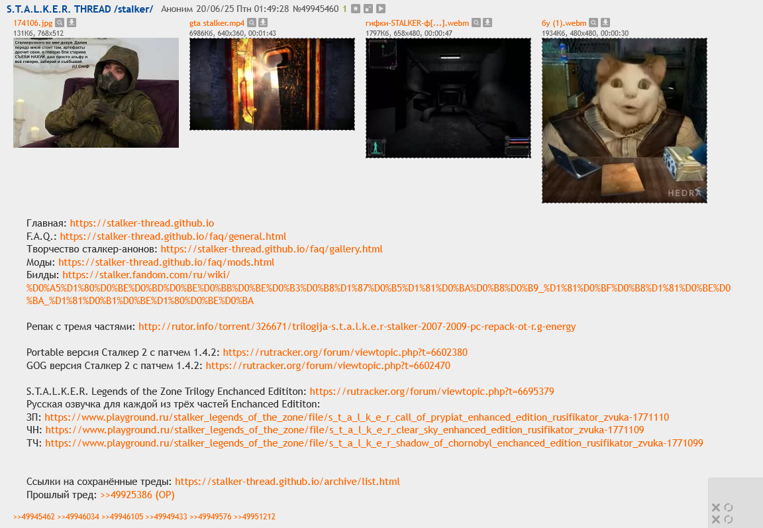Click search magnifier icon beside гифки-STALKER webm
This screenshot has width=763, height=528.
(x=476, y=23)
